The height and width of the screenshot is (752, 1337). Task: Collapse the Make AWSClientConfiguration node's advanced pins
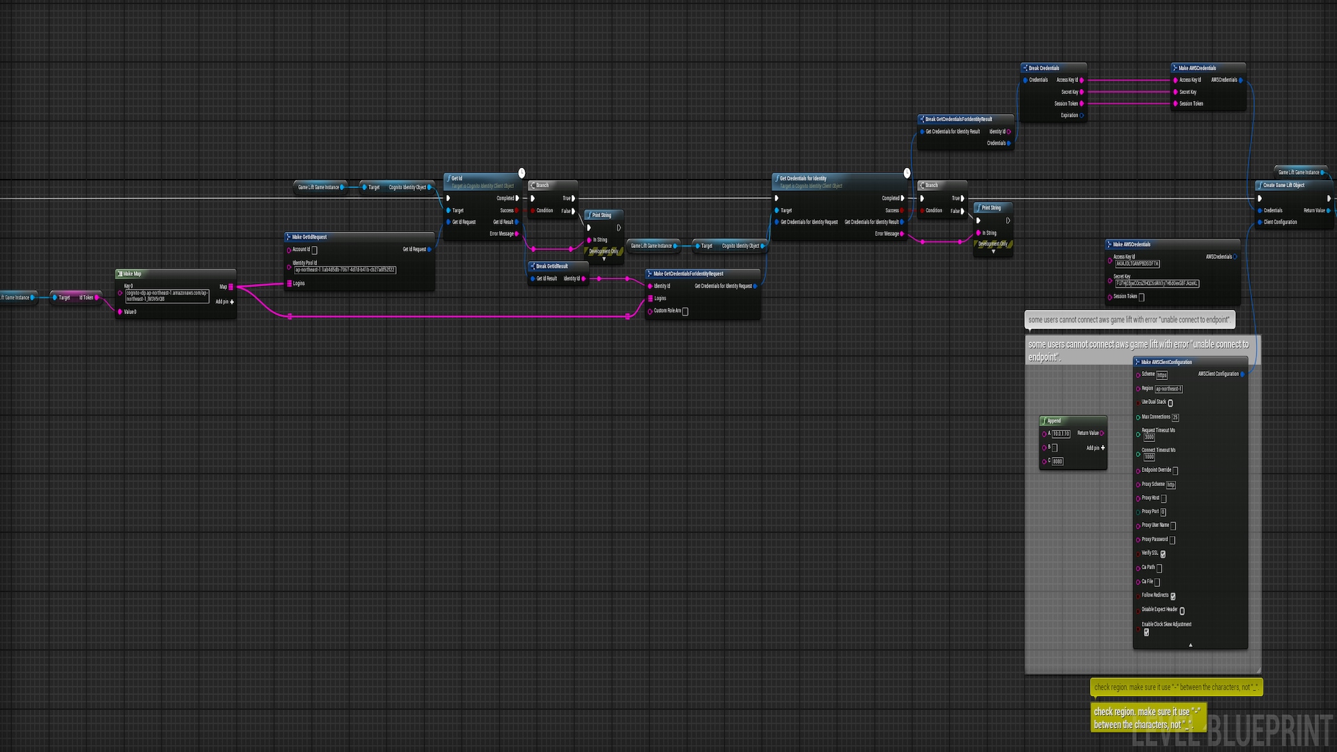point(1191,645)
